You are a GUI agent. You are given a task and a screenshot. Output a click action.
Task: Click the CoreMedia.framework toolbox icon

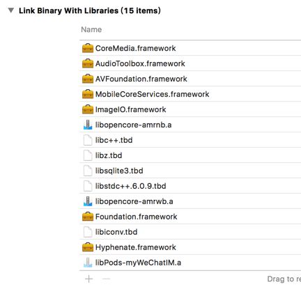[x=88, y=48]
